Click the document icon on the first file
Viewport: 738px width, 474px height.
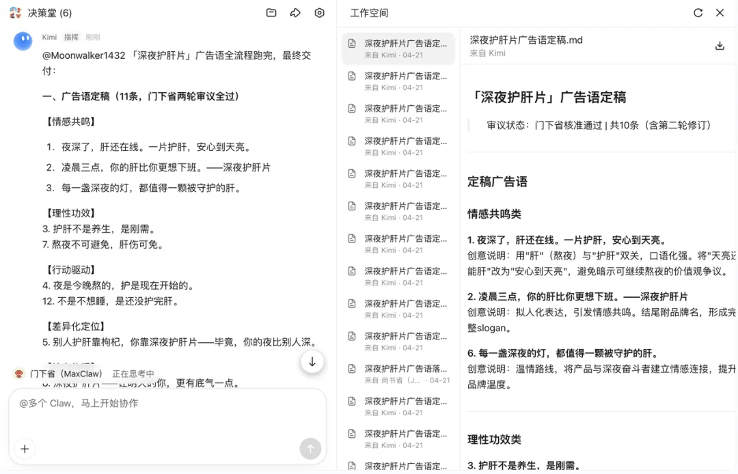click(x=352, y=43)
